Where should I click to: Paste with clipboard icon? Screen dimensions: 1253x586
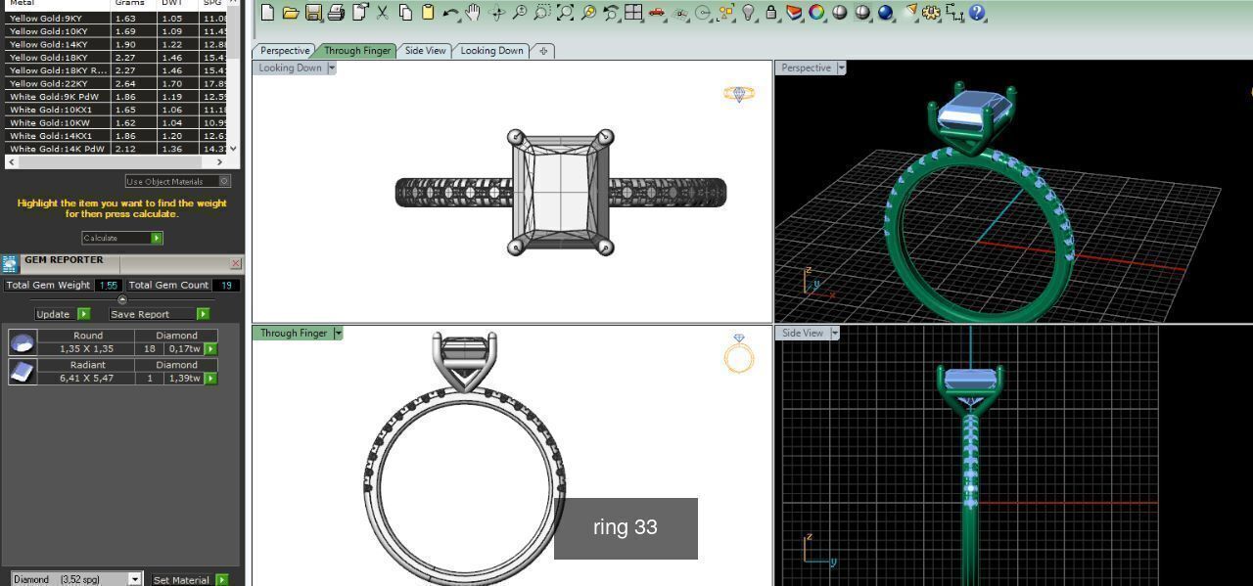pyautogui.click(x=428, y=13)
